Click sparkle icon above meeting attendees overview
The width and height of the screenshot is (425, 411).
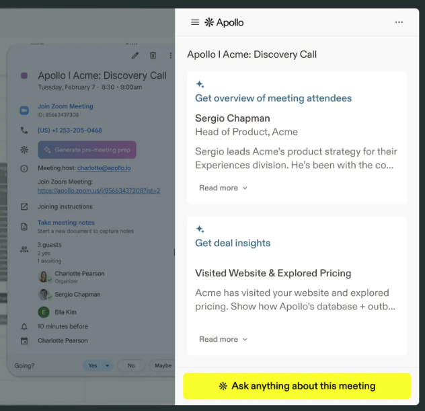coord(200,84)
